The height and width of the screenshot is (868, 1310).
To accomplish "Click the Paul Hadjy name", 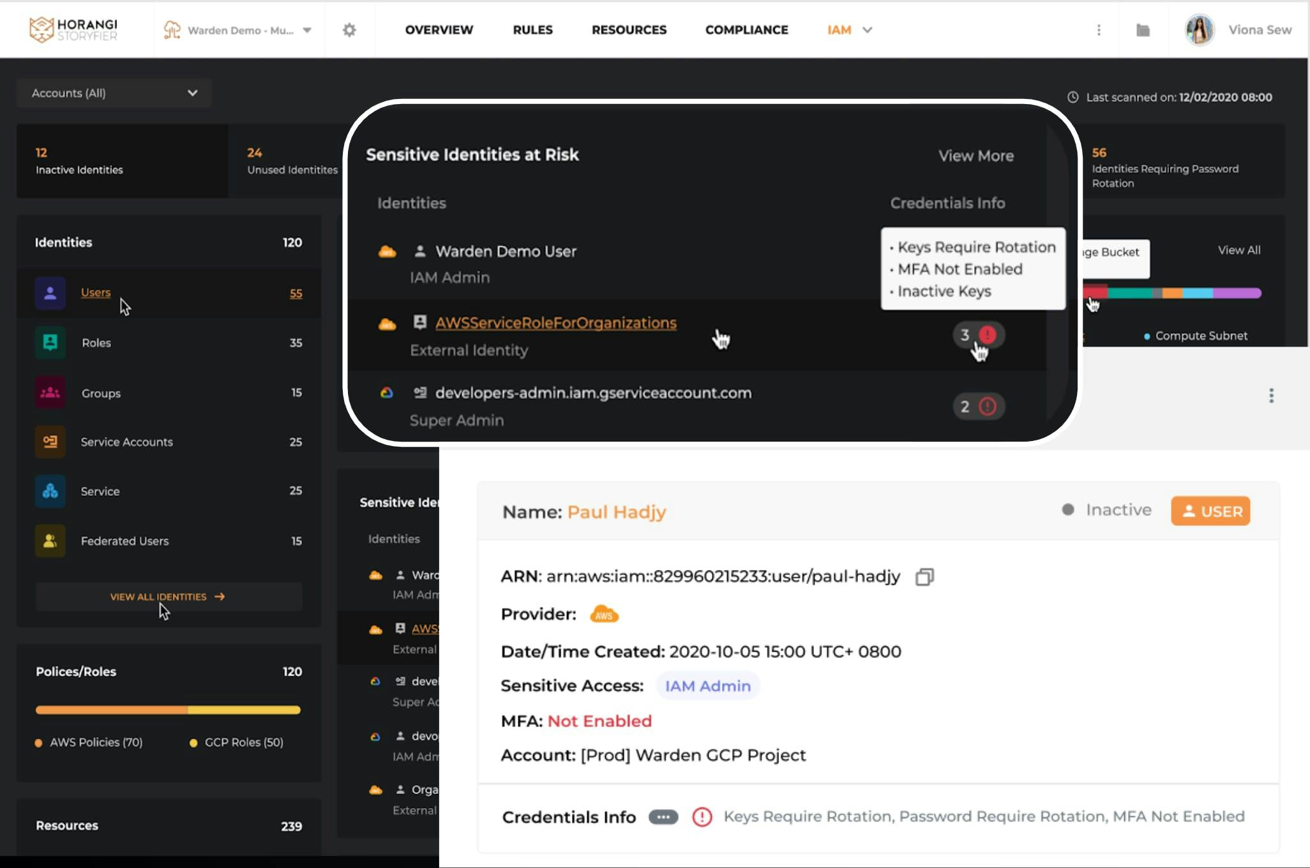I will (x=617, y=512).
